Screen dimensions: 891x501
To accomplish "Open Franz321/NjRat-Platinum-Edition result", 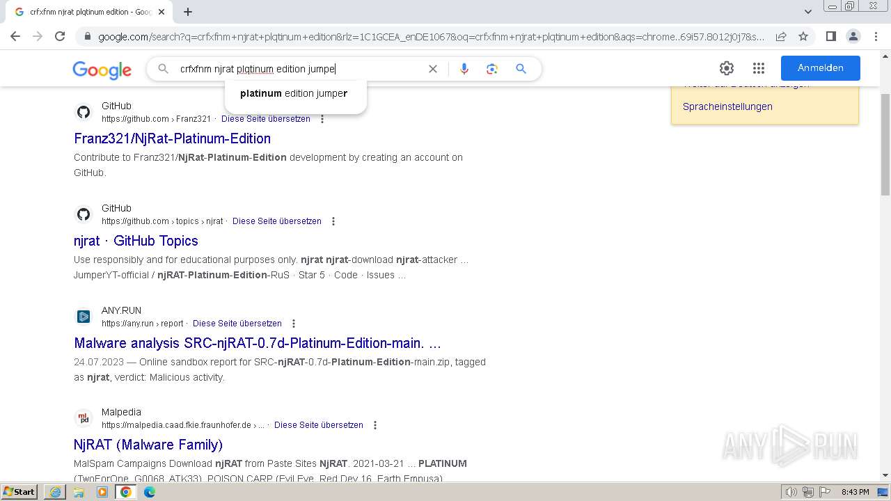I will point(172,138).
